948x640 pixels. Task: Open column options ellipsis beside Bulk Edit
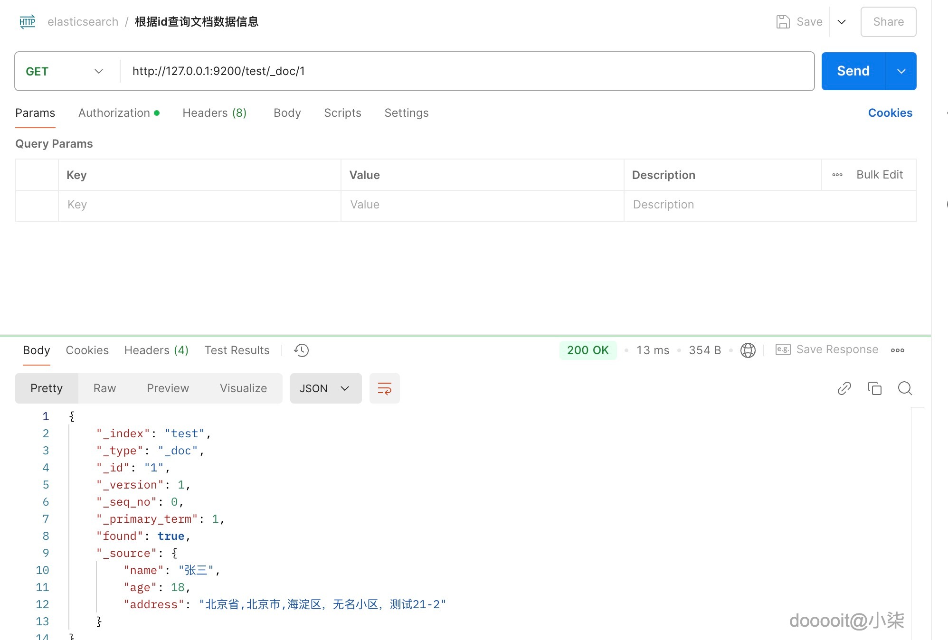[x=837, y=175]
